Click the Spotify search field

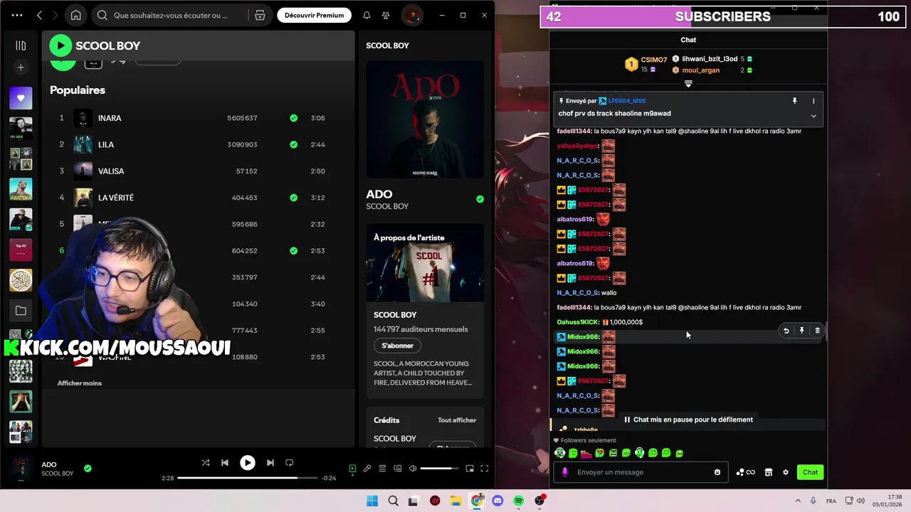click(171, 15)
